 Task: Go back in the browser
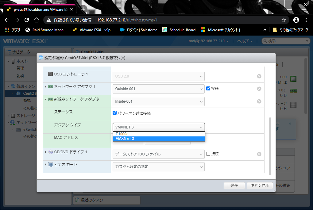7,20
